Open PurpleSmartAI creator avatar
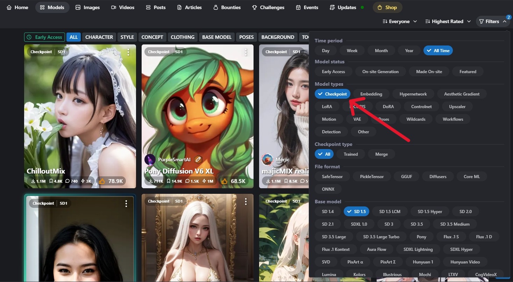Image resolution: width=513 pixels, height=282 pixels. pos(150,160)
